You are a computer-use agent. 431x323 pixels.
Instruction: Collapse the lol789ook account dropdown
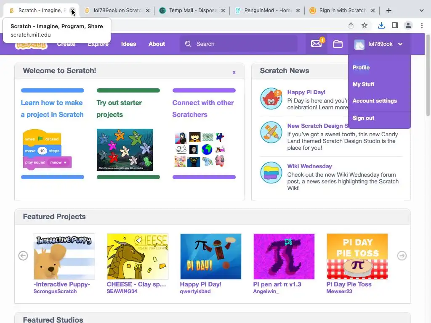(400, 44)
